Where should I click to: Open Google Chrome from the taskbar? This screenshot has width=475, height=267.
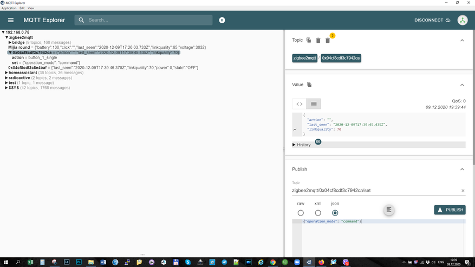pyautogui.click(x=272, y=262)
